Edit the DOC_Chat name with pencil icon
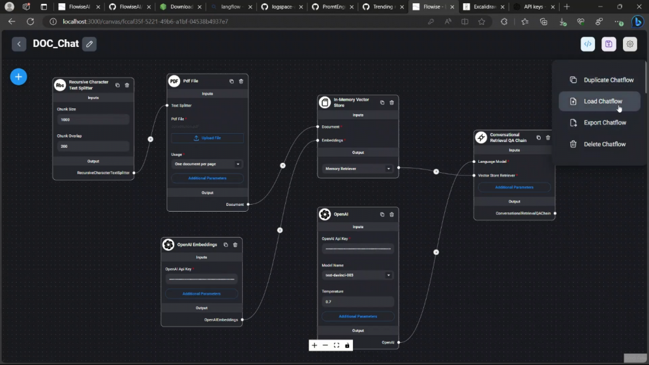649x365 pixels. 89,44
